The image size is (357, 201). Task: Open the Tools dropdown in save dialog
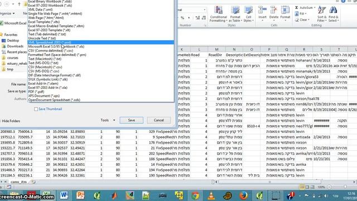coord(108,120)
